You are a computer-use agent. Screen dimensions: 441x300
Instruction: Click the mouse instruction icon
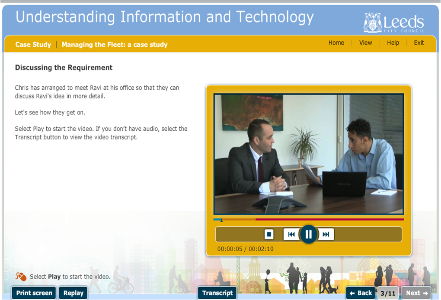tap(21, 277)
